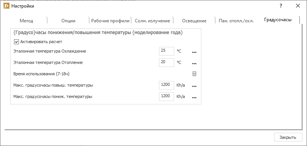Screen dimensions: 307x146
Task: Click the question mark help button
Action: [x=281, y=6]
